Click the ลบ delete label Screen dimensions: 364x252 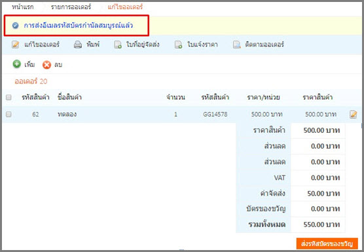pos(58,65)
